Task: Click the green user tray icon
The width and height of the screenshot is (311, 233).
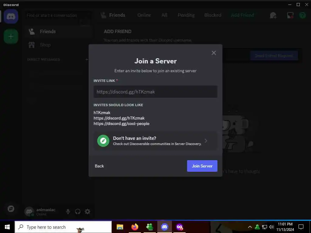Action: coord(257,227)
